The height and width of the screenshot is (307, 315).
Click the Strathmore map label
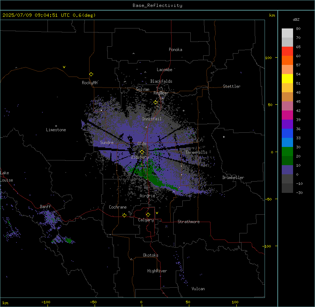coord(189,222)
